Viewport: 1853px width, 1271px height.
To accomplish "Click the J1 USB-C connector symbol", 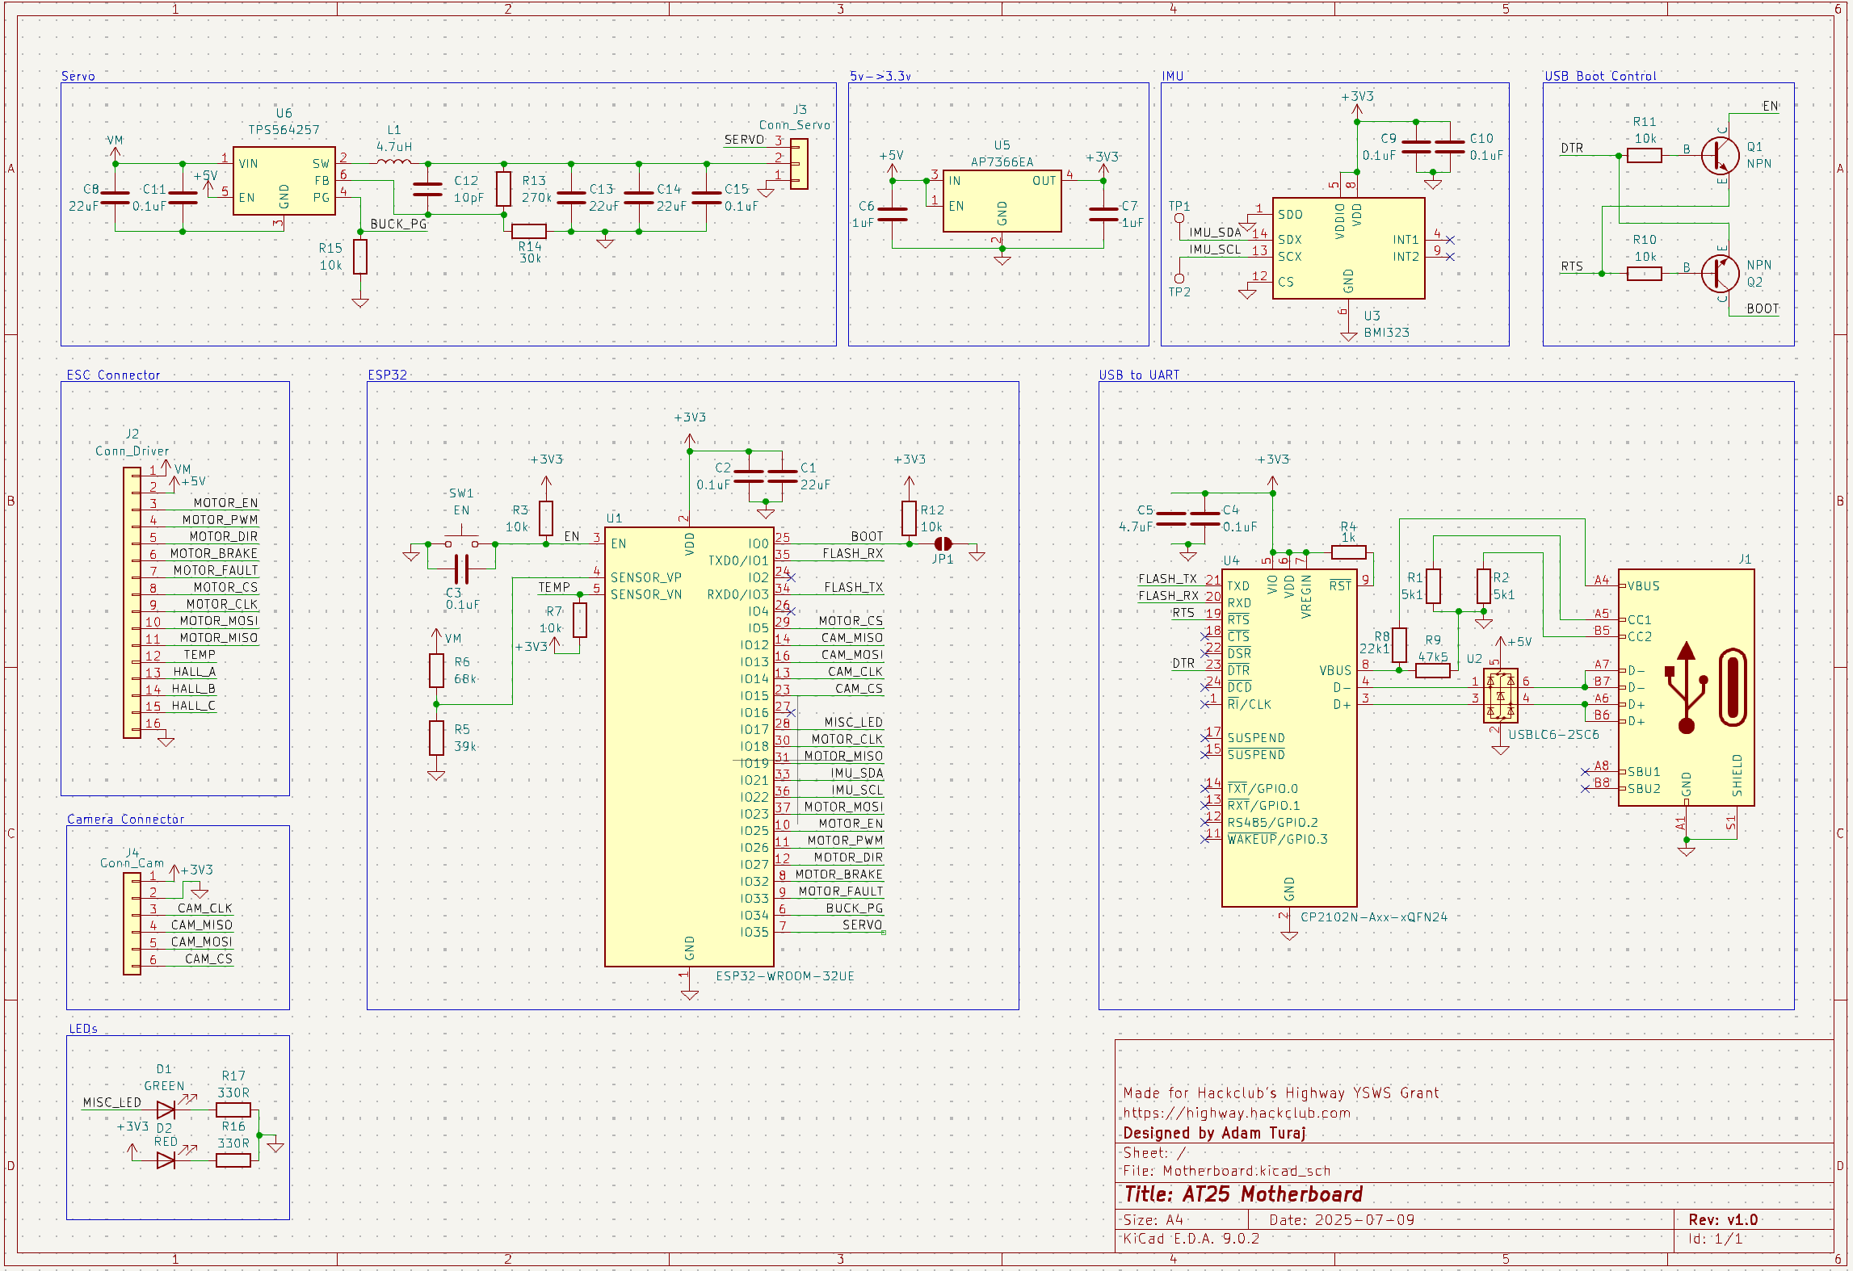I will (1686, 687).
